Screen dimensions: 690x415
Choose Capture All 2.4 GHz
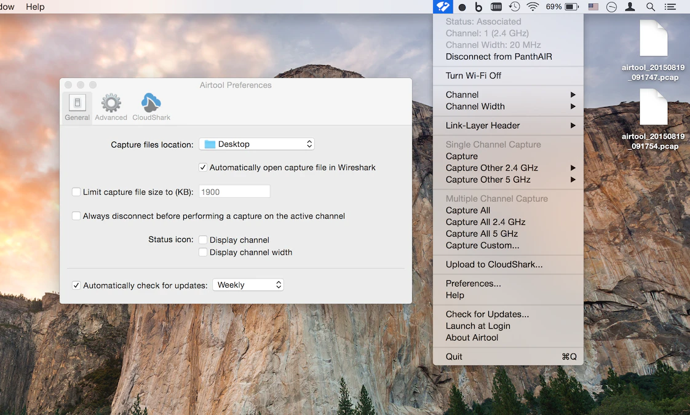pos(508,222)
